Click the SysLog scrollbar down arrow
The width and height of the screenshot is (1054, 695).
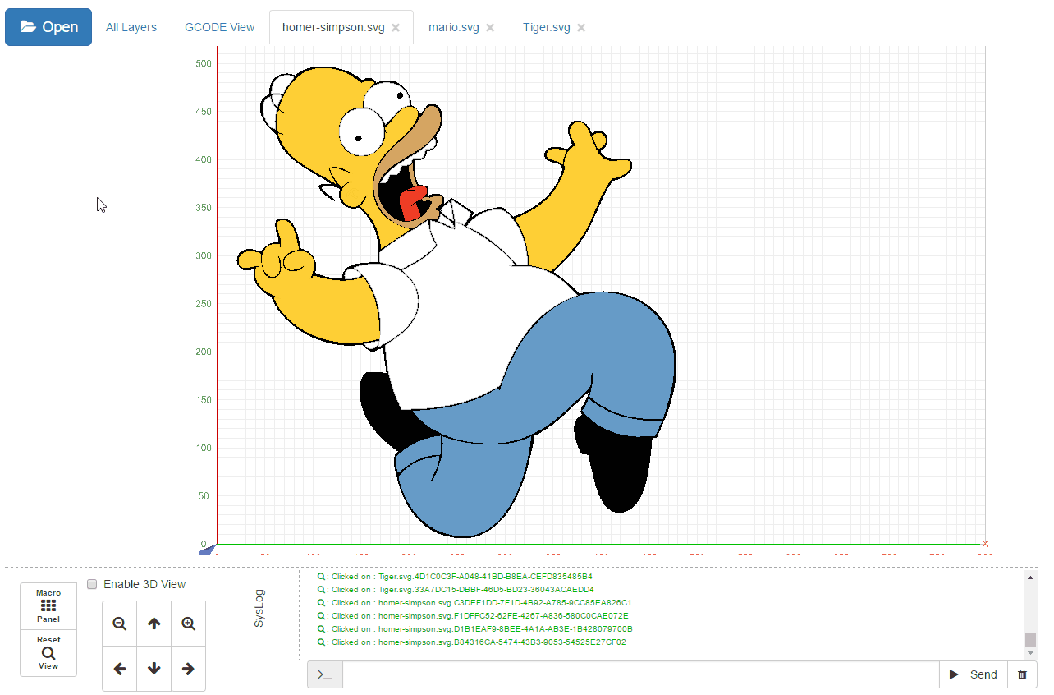pyautogui.click(x=1030, y=652)
